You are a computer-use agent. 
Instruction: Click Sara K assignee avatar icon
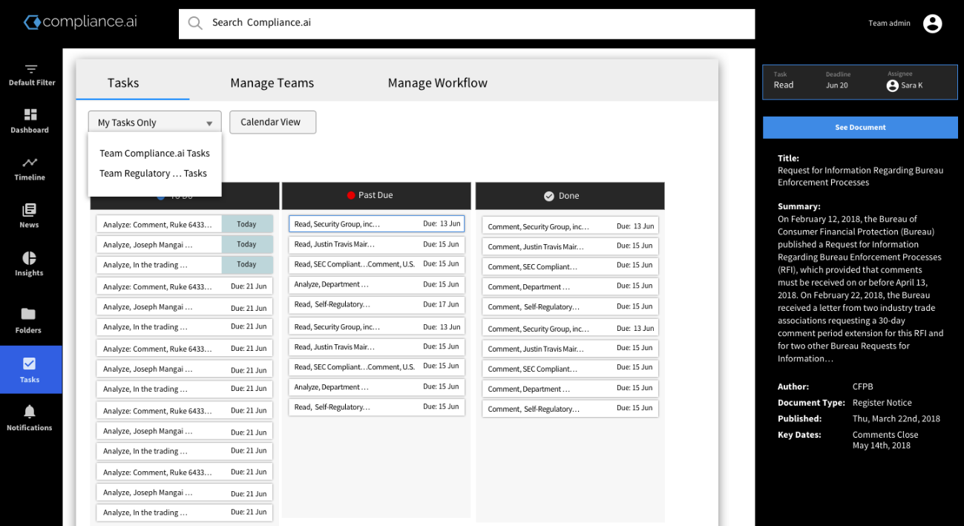click(892, 85)
